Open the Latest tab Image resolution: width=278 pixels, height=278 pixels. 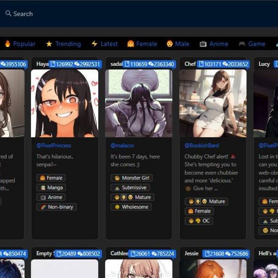109,44
